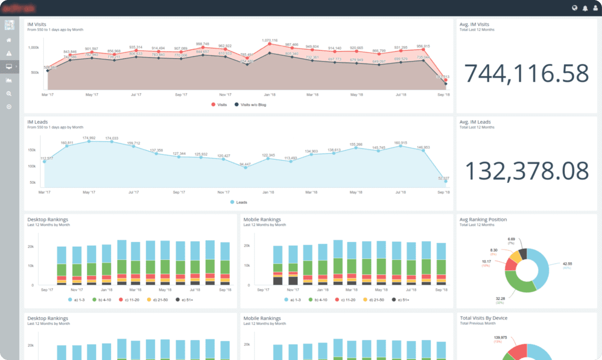This screenshot has width=602, height=360.
Task: Click the 94,447 low point on IM Leads
Action: point(245,167)
